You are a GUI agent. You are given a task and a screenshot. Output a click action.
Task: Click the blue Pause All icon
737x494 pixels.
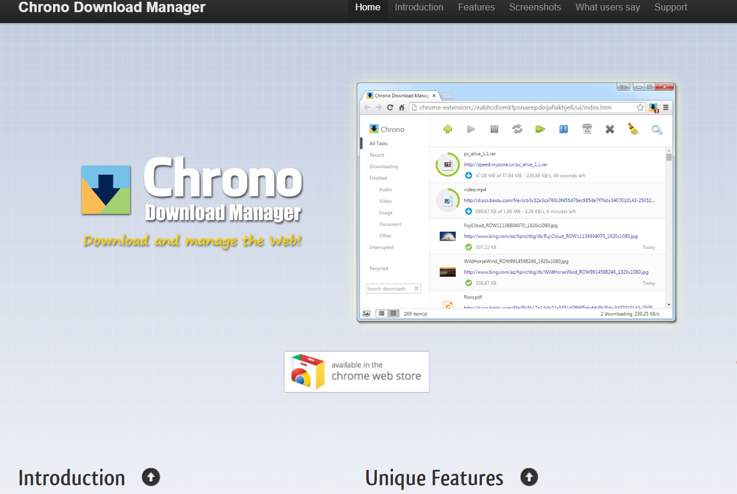point(564,129)
